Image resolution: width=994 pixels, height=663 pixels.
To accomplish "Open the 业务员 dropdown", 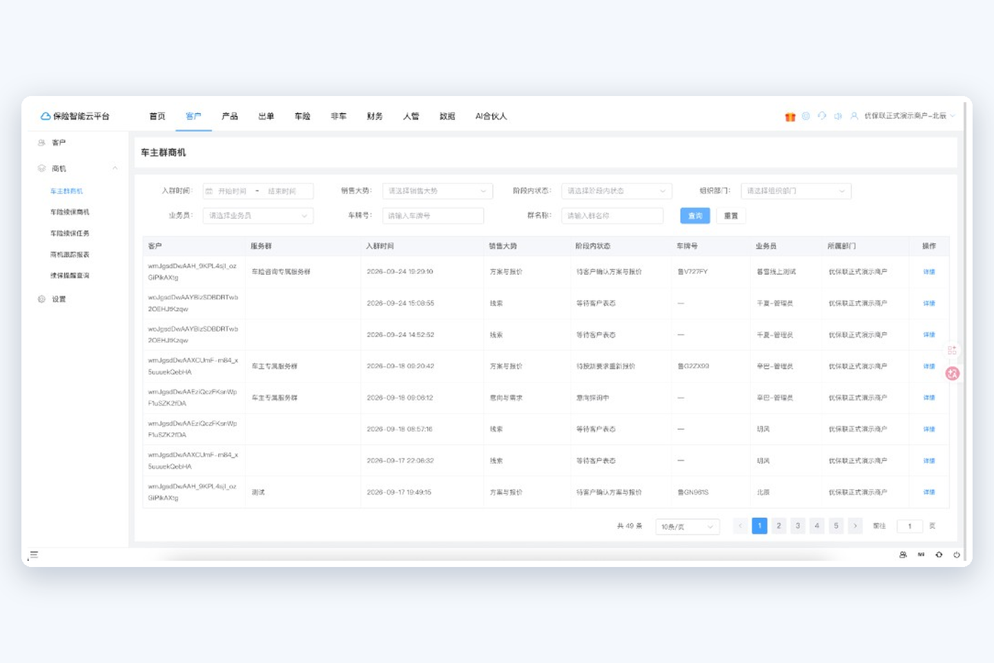I will coord(258,216).
